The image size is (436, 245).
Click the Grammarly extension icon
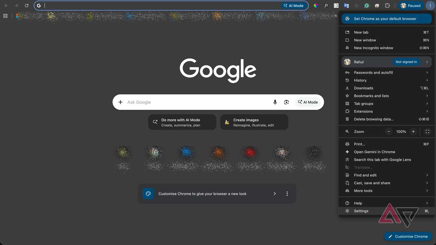[367, 6]
